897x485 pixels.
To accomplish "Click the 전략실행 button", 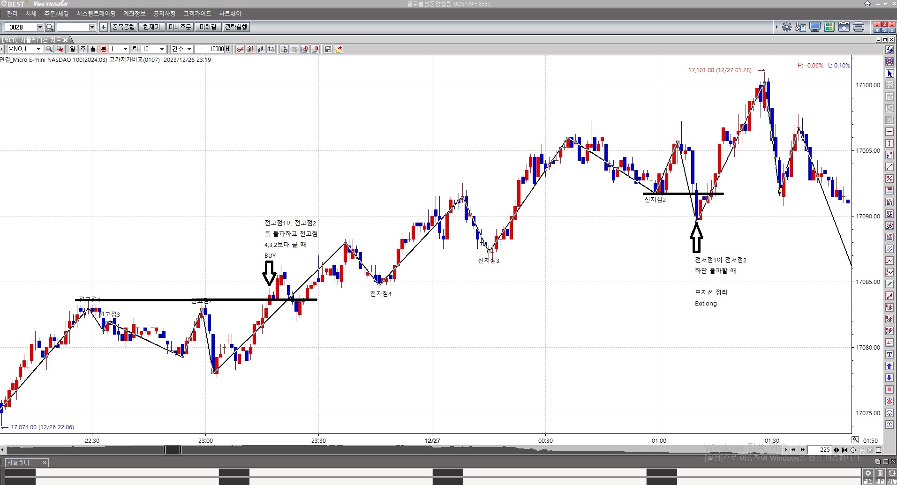I will [x=236, y=27].
